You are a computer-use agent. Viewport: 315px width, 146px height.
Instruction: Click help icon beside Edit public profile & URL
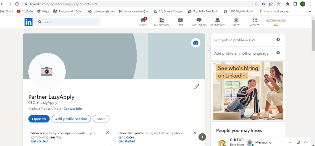278,40
